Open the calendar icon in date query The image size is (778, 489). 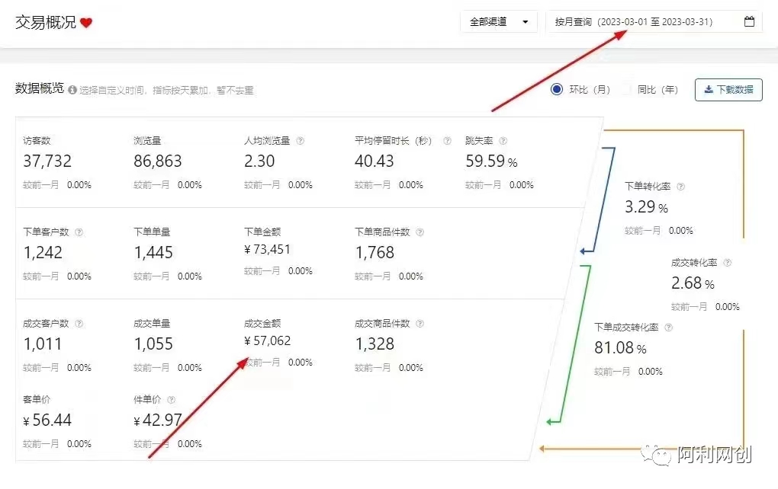749,22
